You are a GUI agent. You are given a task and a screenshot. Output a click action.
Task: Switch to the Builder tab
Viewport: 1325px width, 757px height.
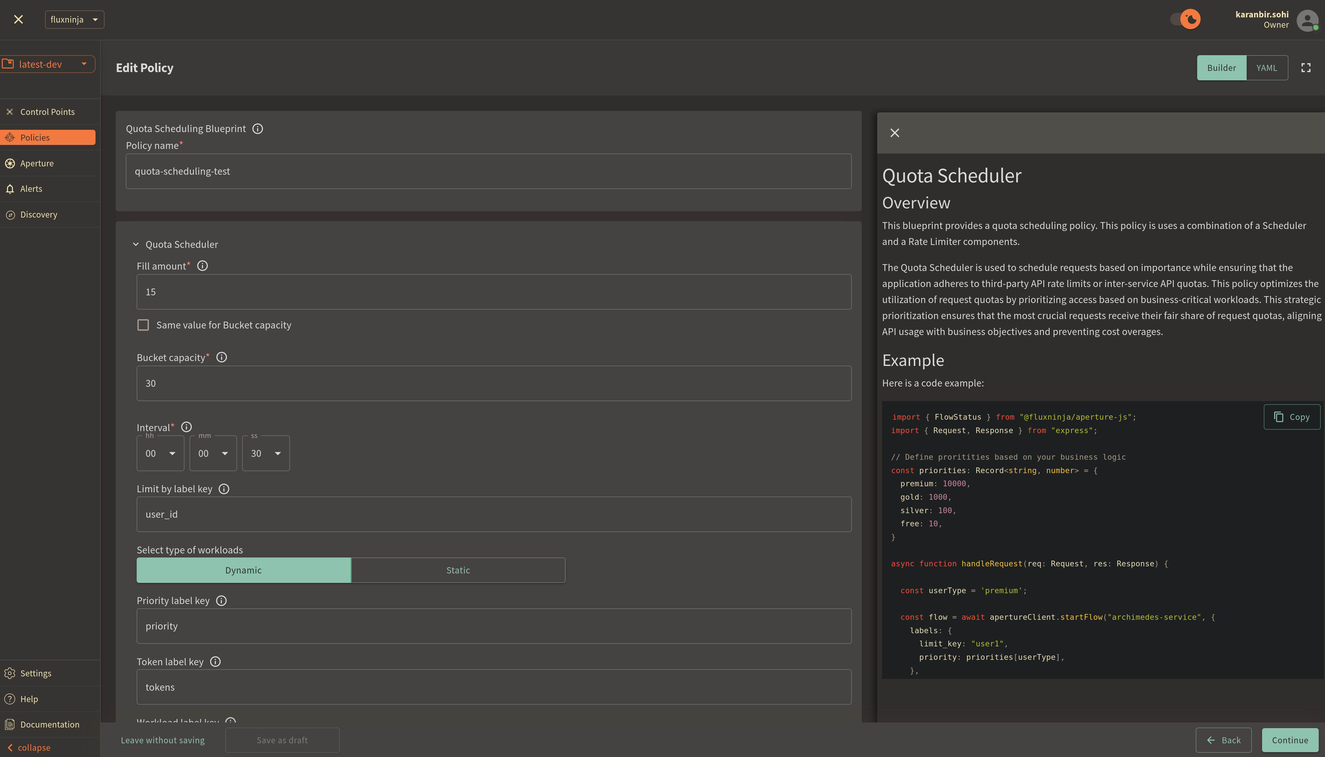(1221, 67)
